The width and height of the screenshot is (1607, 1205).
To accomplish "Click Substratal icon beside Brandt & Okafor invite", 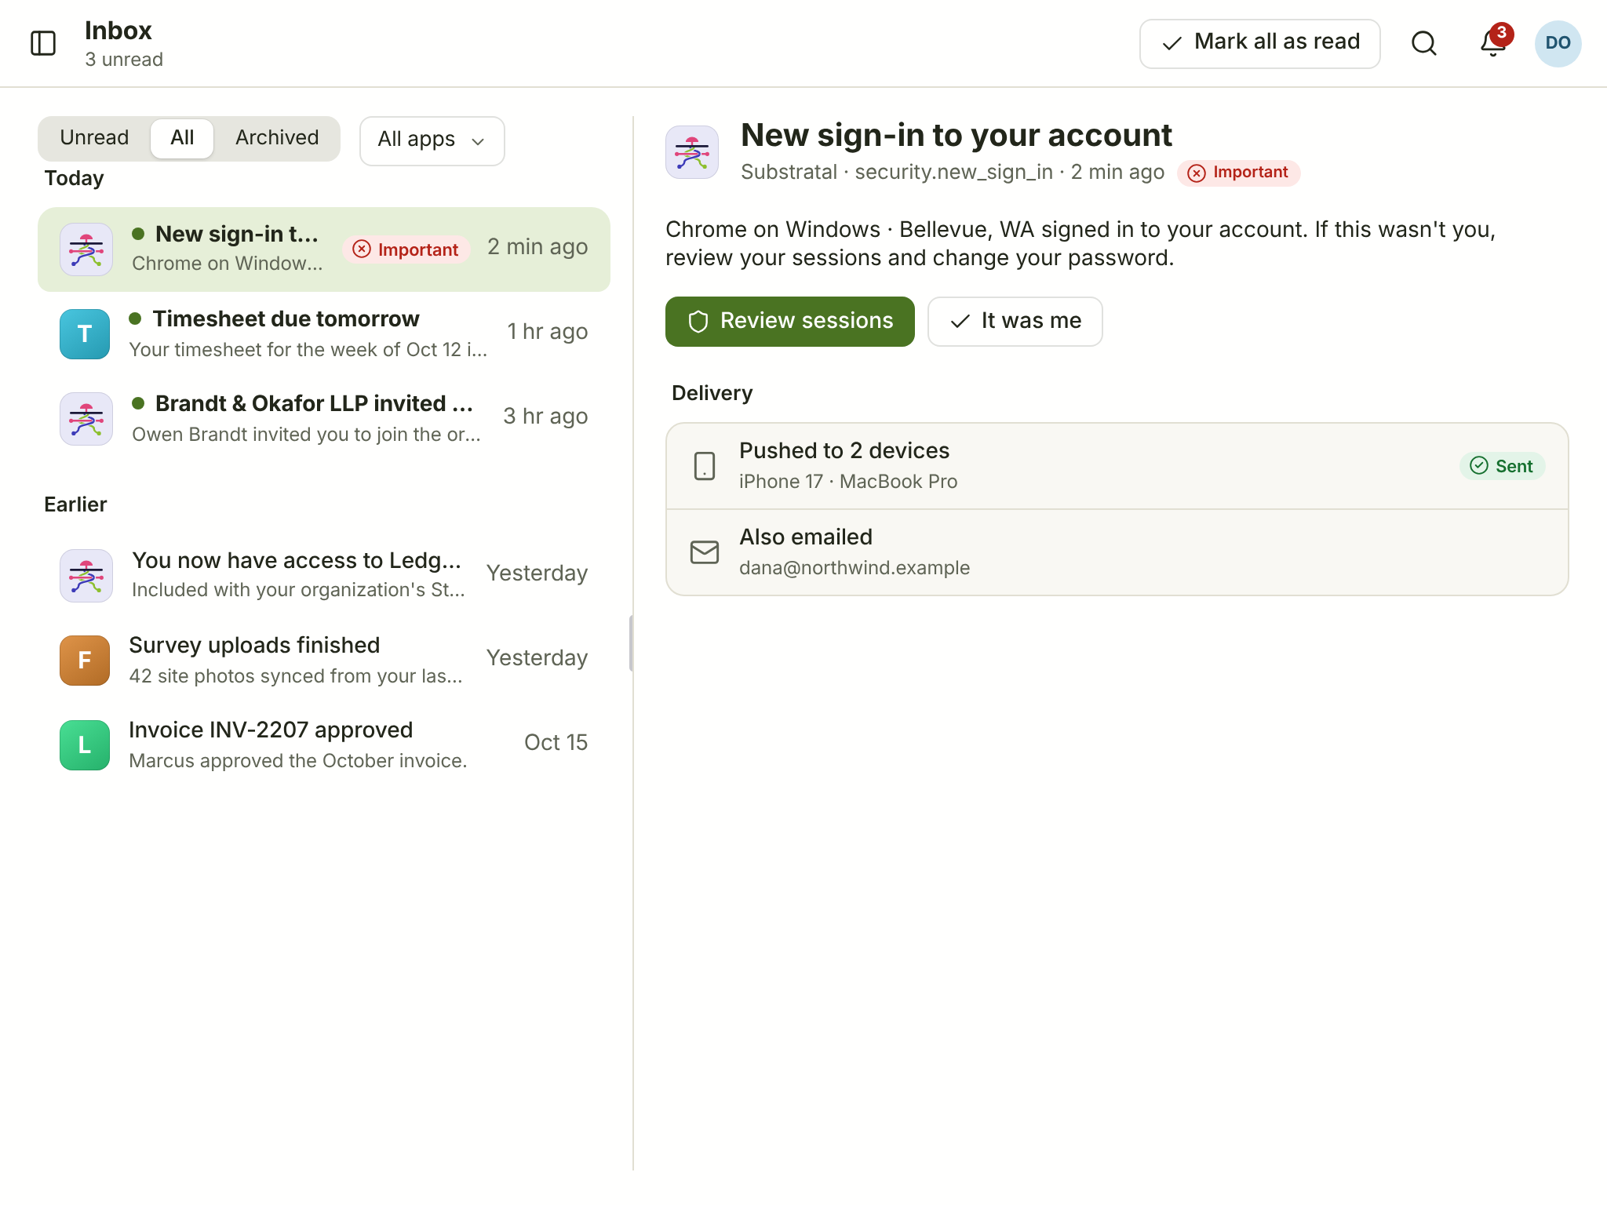I will [86, 419].
